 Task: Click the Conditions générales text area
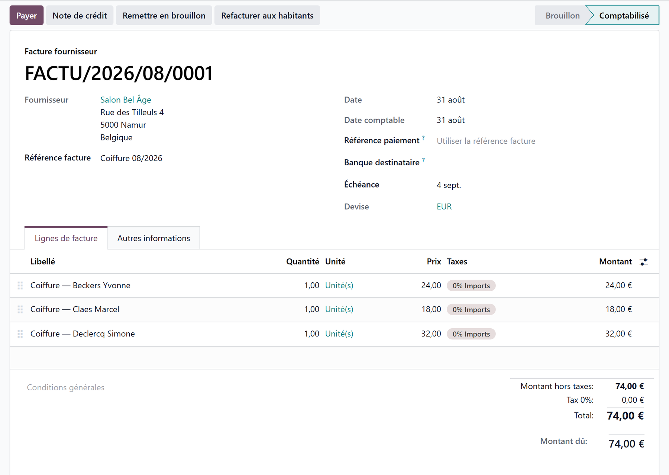click(65, 387)
